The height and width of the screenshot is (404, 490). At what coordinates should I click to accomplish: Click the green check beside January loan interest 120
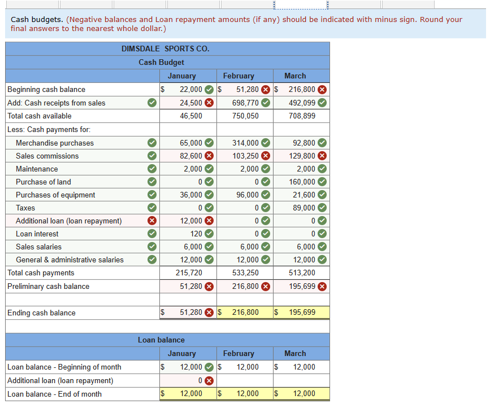(209, 234)
